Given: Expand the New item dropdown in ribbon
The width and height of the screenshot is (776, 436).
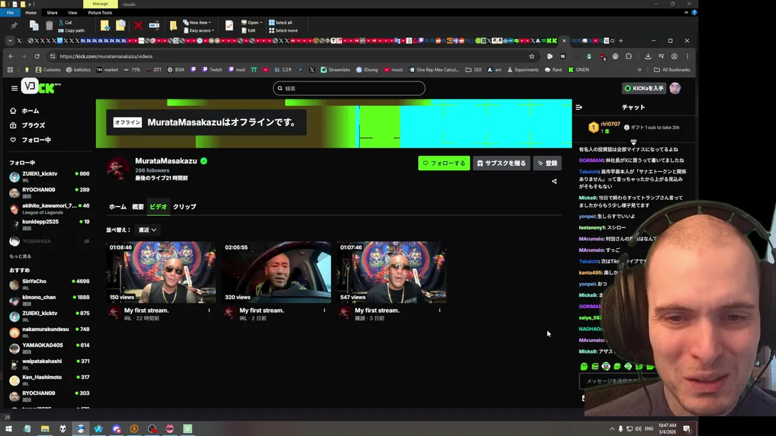Looking at the screenshot, I should tap(197, 22).
